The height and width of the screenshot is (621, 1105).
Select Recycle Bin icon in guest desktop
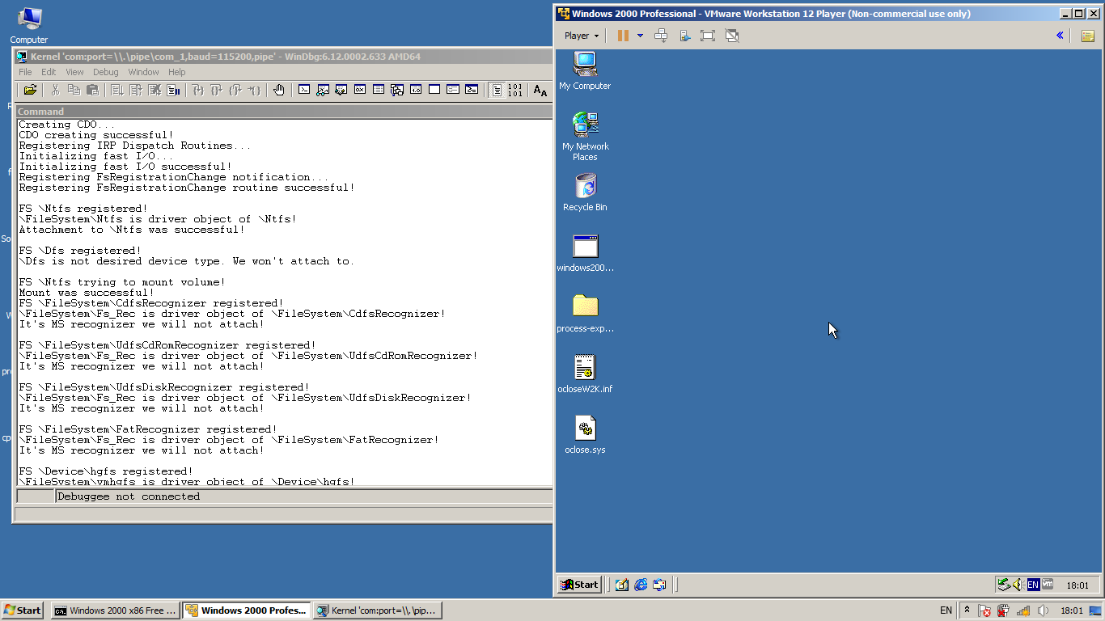(585, 192)
